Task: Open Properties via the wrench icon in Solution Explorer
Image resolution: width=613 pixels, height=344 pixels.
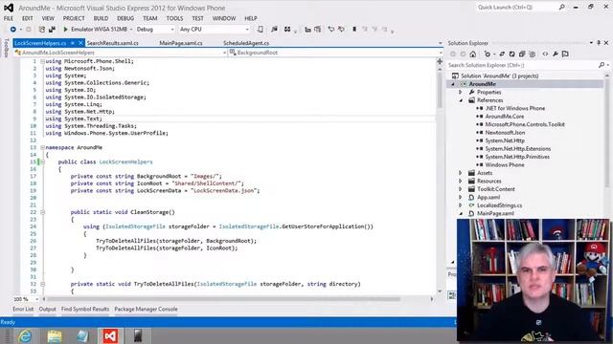Action: click(x=556, y=54)
